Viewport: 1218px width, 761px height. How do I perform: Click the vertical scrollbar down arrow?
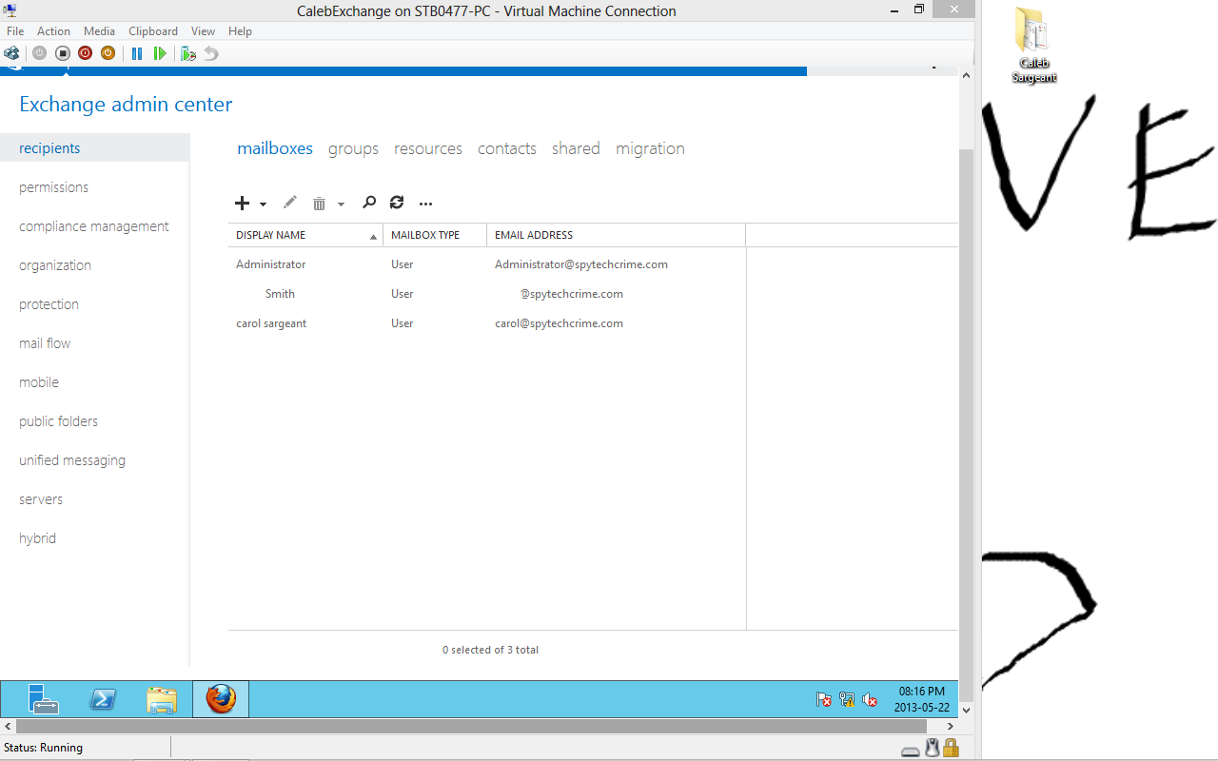[x=967, y=711]
